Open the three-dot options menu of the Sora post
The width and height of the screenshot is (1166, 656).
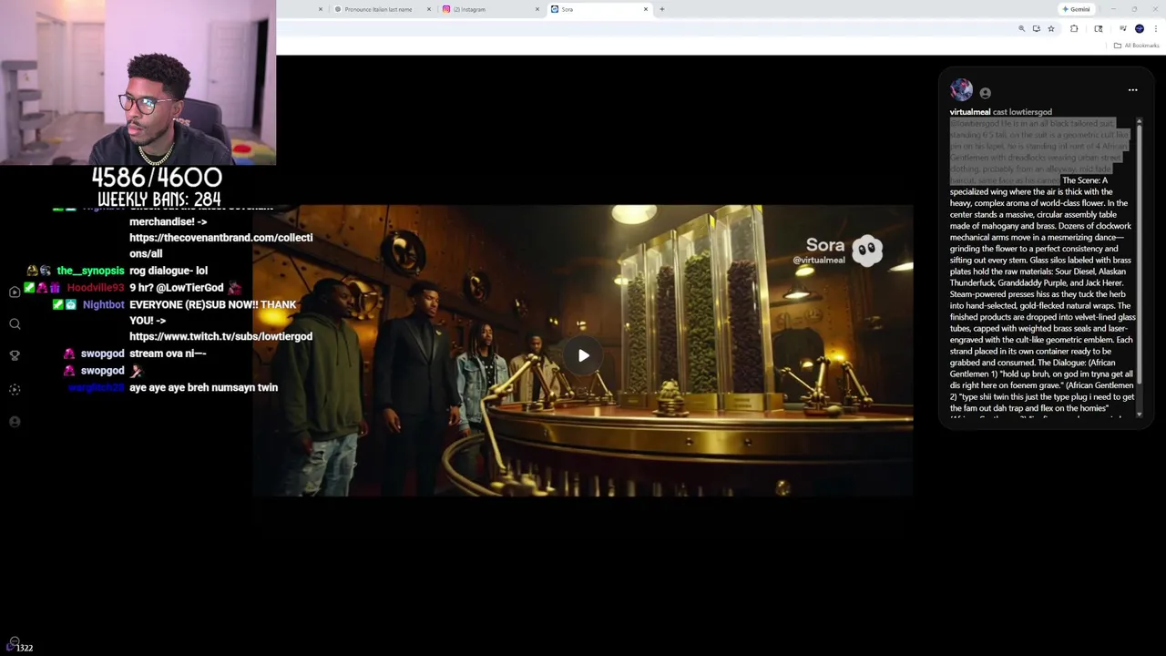pos(1132,90)
